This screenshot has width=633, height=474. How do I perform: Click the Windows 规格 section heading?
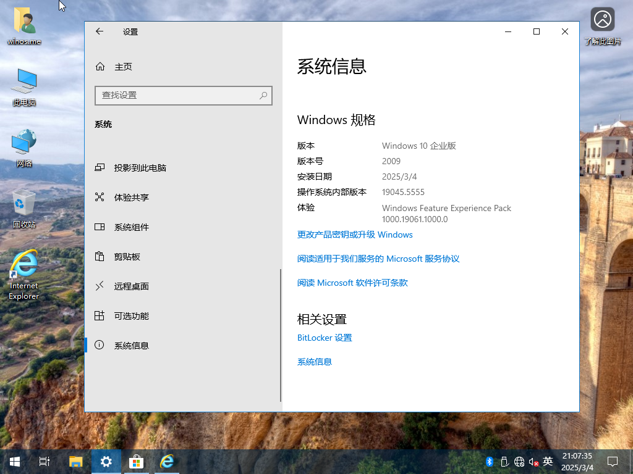(x=336, y=120)
